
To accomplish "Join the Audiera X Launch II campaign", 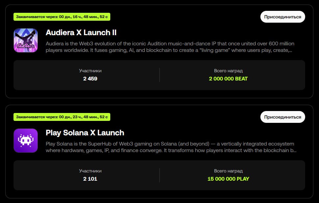I will click(282, 17).
